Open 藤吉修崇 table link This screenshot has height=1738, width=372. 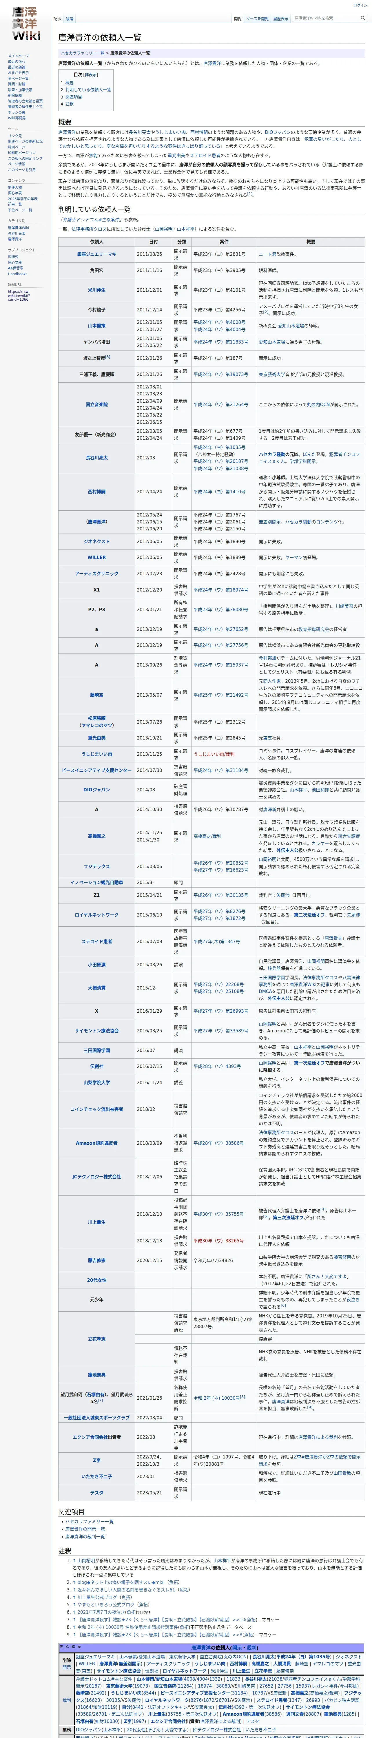pos(96,1260)
